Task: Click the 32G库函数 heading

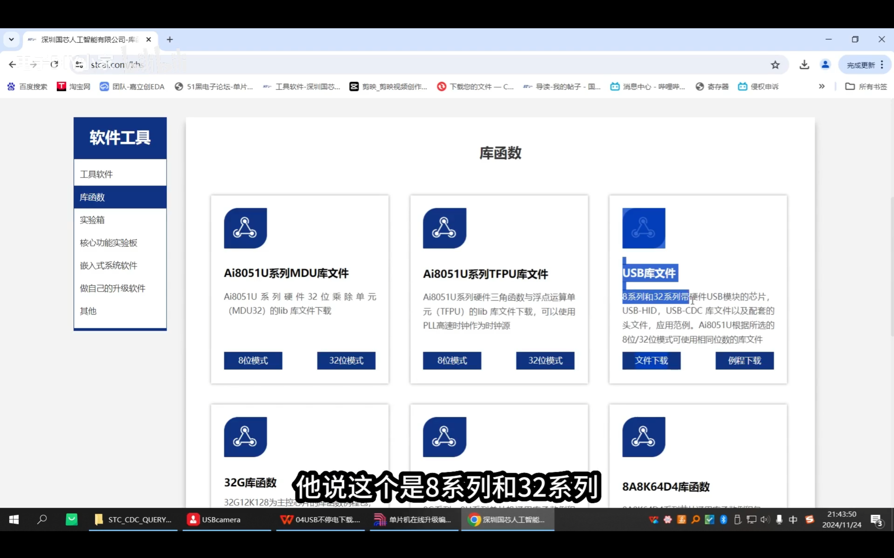Action: click(250, 483)
